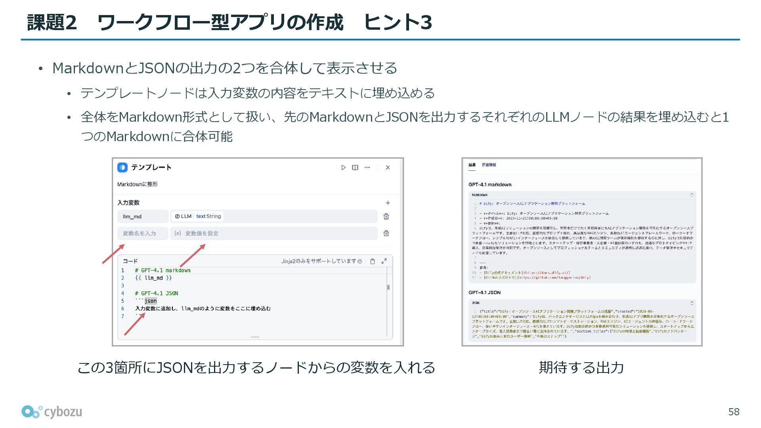Copy the template code via clipboard icon
The height and width of the screenshot is (428, 761).
pos(373,261)
